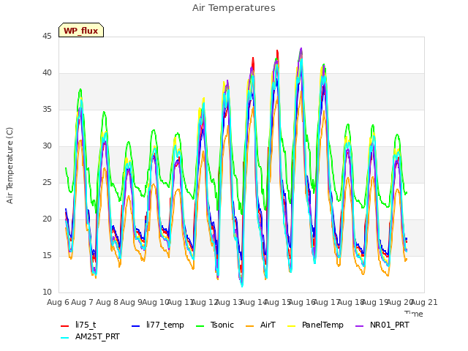468x351 pixels.
Task: Click the Air Temperature (C) axis label
Action: (x=10, y=166)
